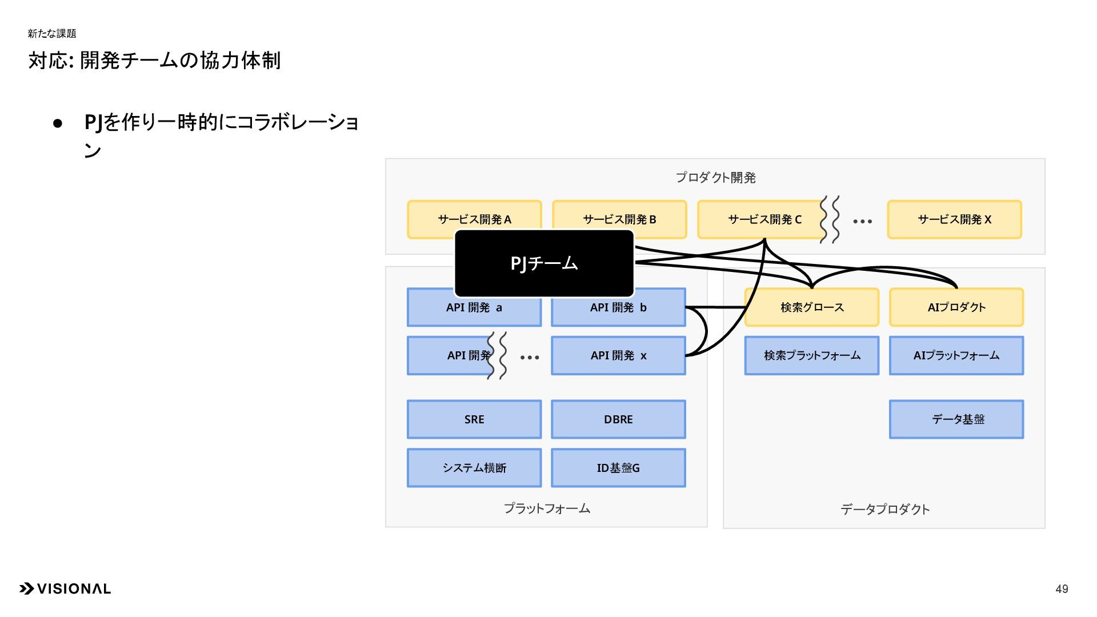Click the ID基盤G box
1097x617 pixels.
tap(618, 468)
